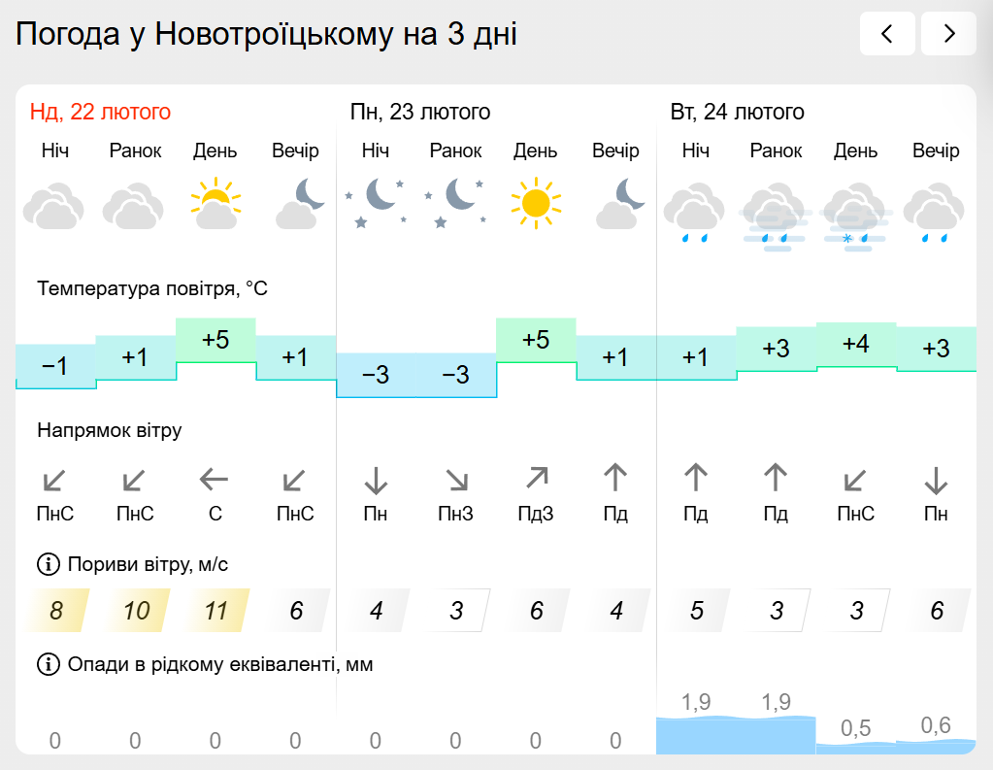Select the Tuesday 24 February heading
Screen dimensions: 993x770
(738, 112)
